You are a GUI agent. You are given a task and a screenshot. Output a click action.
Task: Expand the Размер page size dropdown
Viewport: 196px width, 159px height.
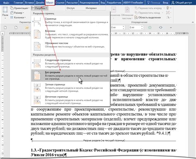click(17, 13)
